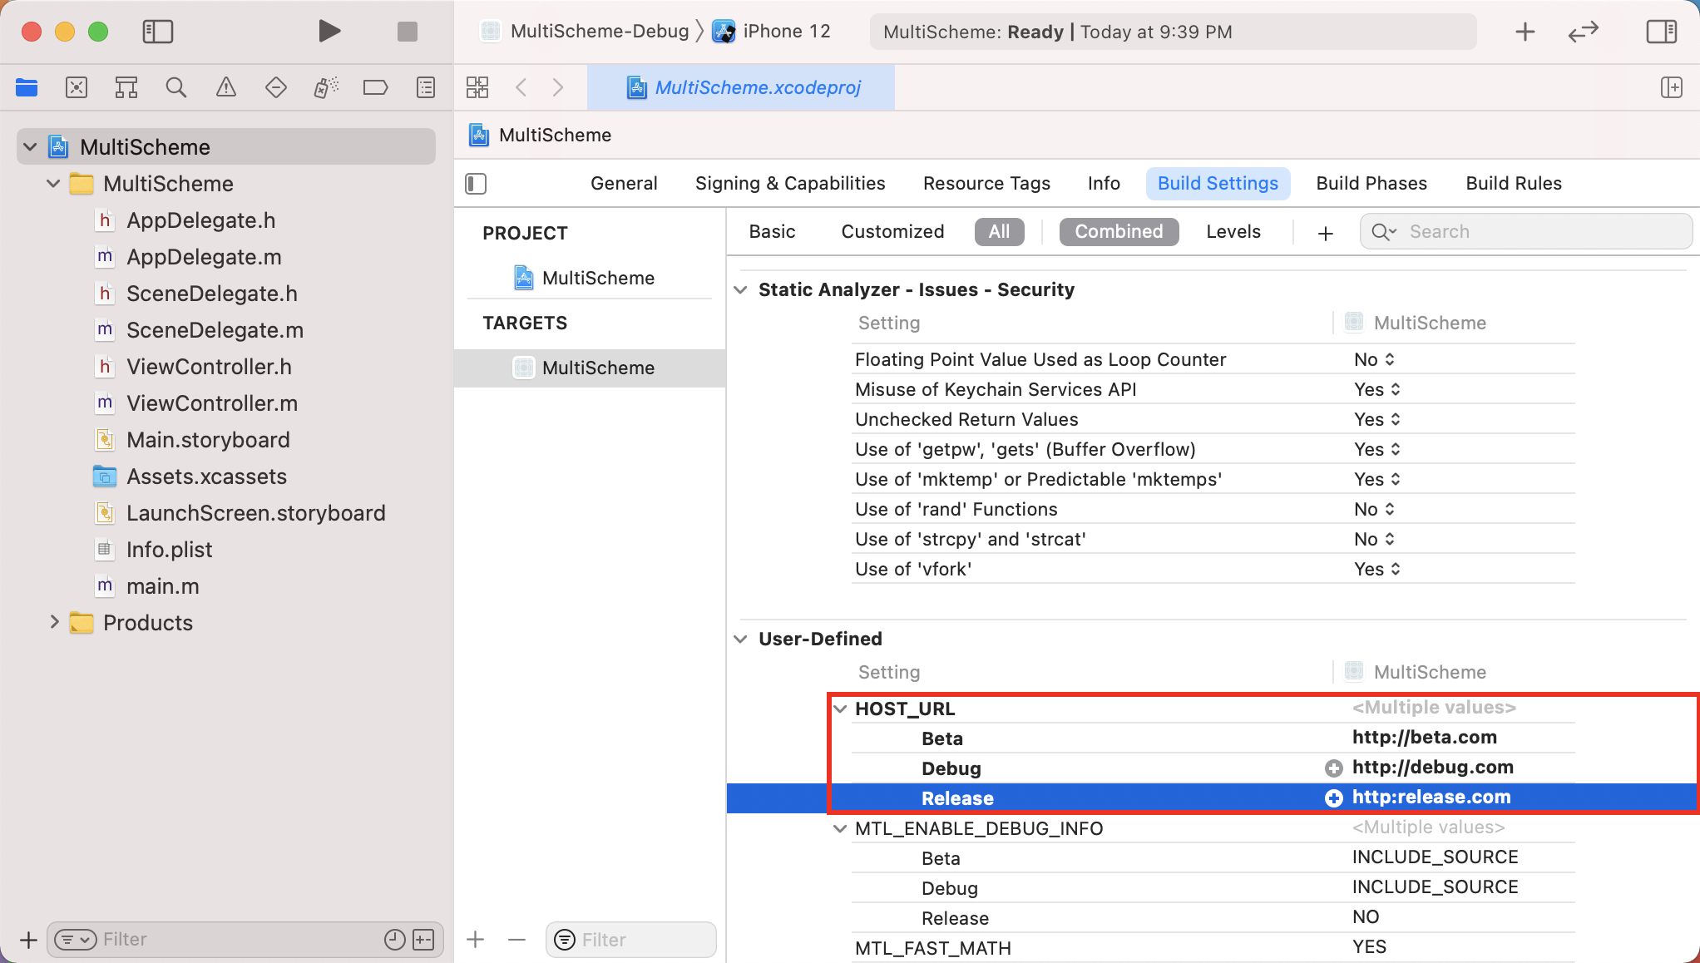This screenshot has height=963, width=1700.
Task: Change Use of 'vfork' Yes popup
Action: (x=1376, y=569)
